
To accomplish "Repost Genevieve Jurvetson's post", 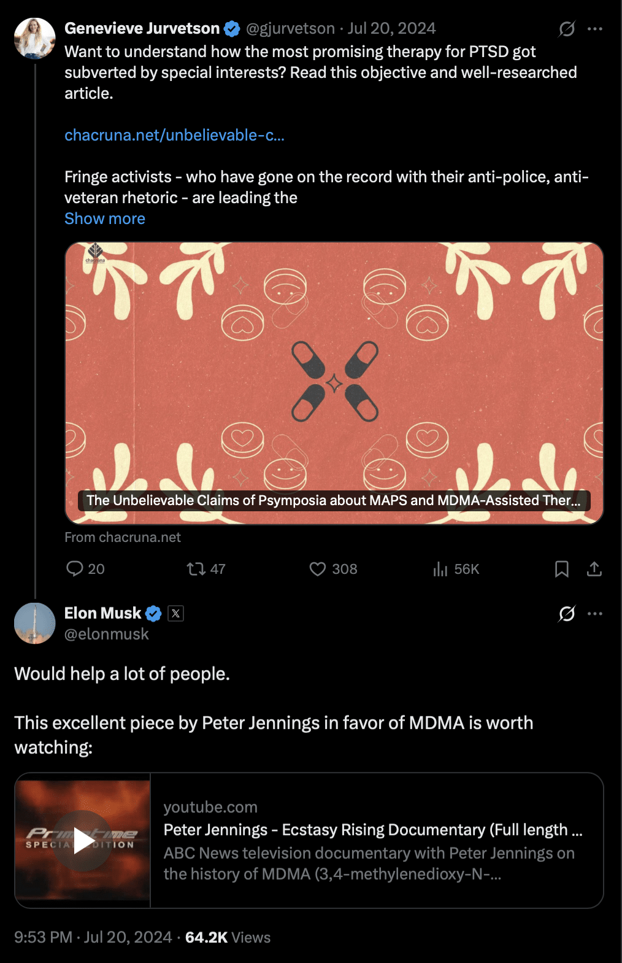I will (x=196, y=569).
